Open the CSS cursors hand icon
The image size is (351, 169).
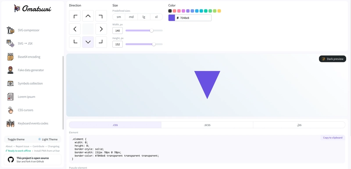[x=10, y=110]
